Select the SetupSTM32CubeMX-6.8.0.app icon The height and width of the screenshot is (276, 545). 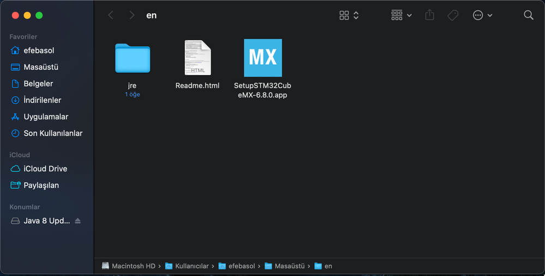click(x=263, y=58)
